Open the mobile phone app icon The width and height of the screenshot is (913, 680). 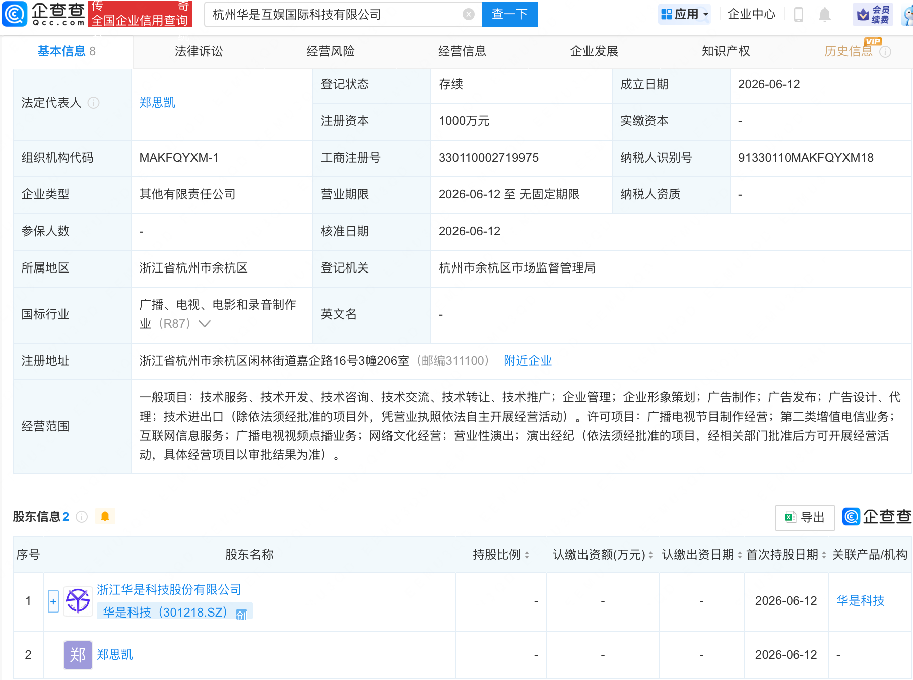(798, 14)
